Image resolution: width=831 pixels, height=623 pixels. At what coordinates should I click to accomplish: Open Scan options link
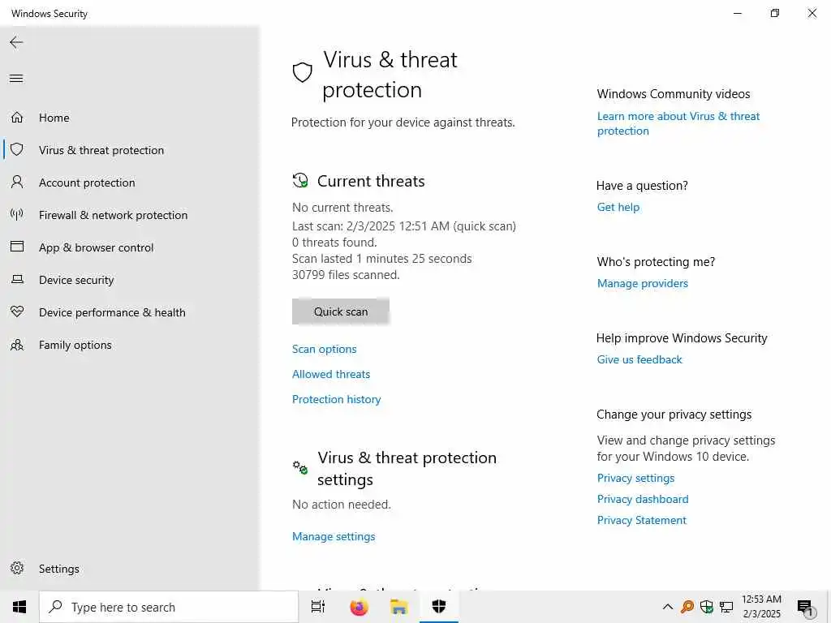pos(325,349)
